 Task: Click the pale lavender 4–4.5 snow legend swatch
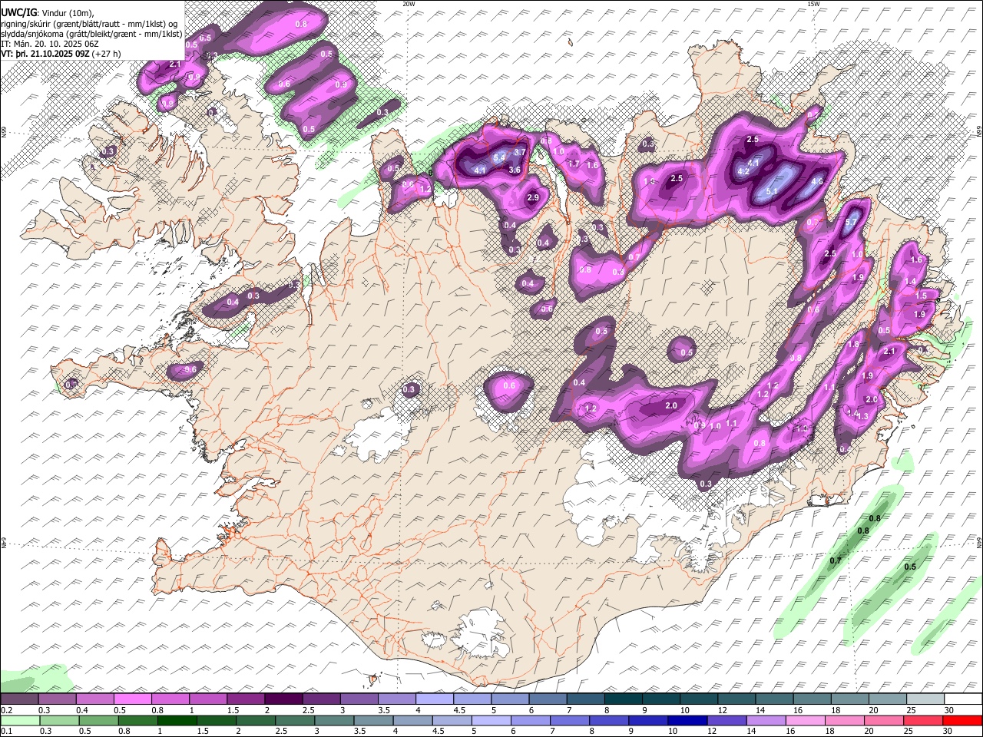(435, 699)
